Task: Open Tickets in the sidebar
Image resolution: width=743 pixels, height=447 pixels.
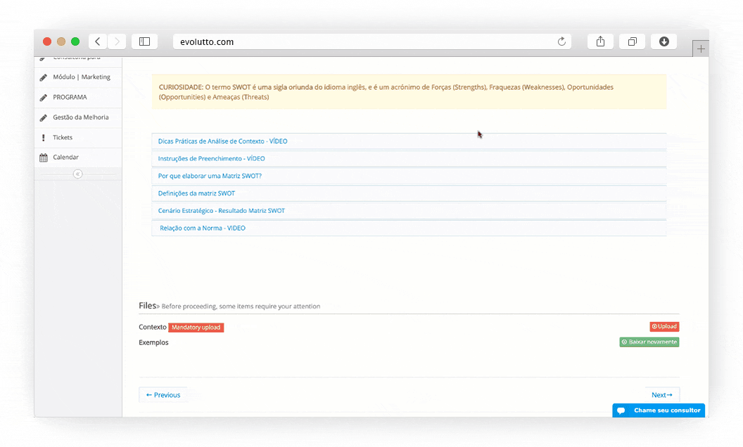Action: (63, 138)
